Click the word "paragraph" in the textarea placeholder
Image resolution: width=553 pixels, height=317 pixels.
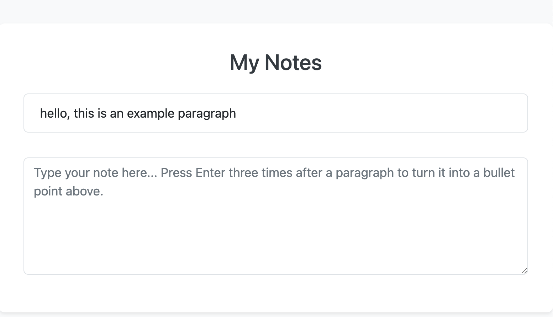pyautogui.click(x=365, y=173)
